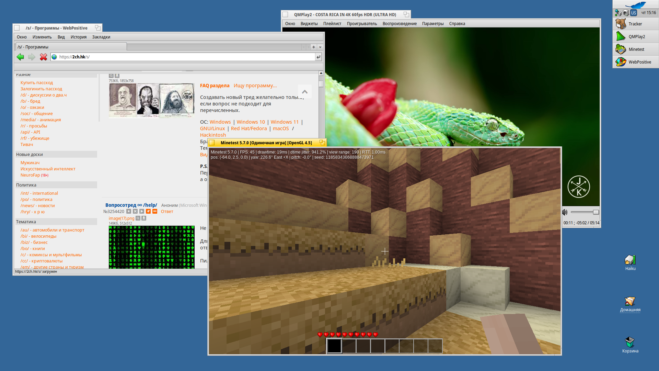659x371 pixels.
Task: Click magnifier icon above 753Кб image
Action: click(111, 76)
